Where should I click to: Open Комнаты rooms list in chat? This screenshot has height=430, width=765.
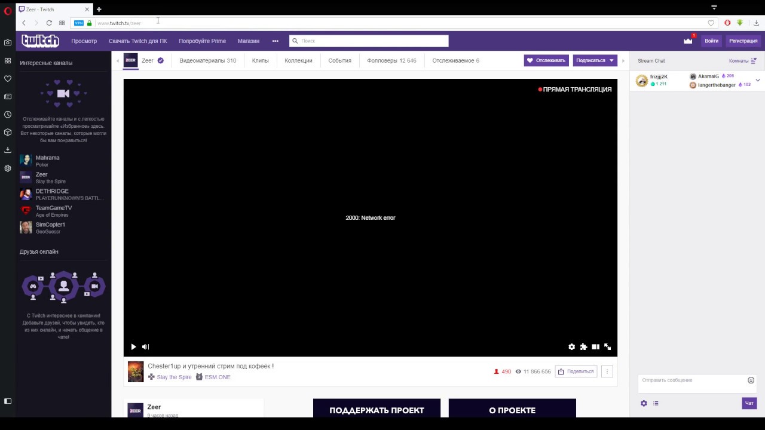coord(743,60)
